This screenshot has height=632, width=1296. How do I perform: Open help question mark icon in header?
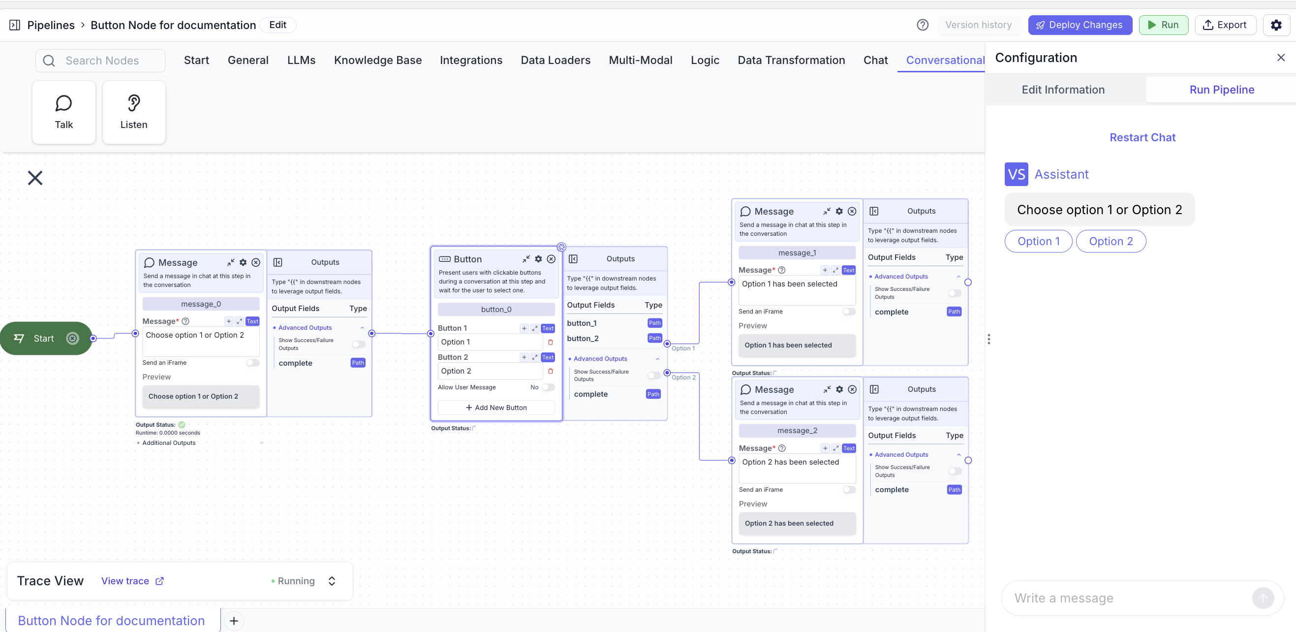(922, 25)
